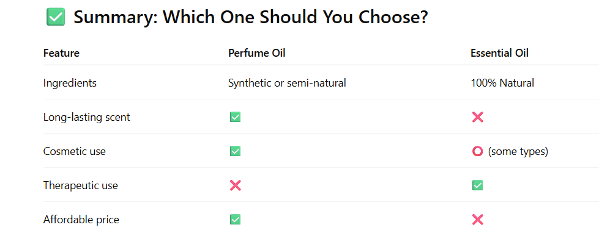This screenshot has width=599, height=244.
Task: Click the 'Ingredients' row label
Action: click(x=70, y=83)
